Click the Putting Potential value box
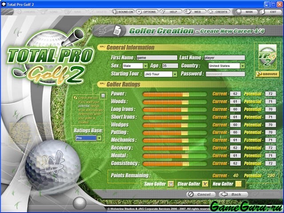The width and height of the screenshot is (284, 213). pyautogui.click(x=271, y=132)
